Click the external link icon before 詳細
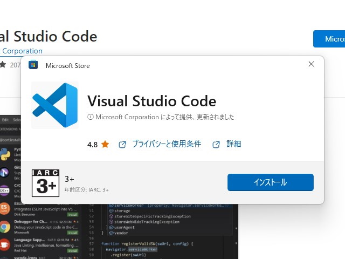Screen dimensions: 345x259 pyautogui.click(x=216, y=145)
